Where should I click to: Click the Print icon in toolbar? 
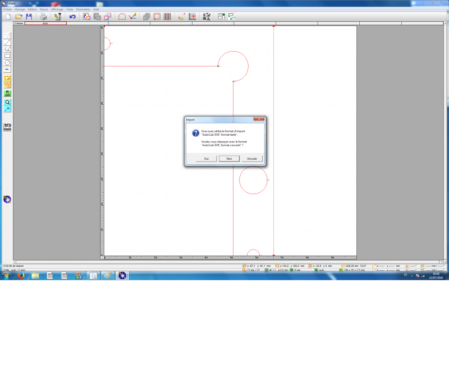[43, 17]
